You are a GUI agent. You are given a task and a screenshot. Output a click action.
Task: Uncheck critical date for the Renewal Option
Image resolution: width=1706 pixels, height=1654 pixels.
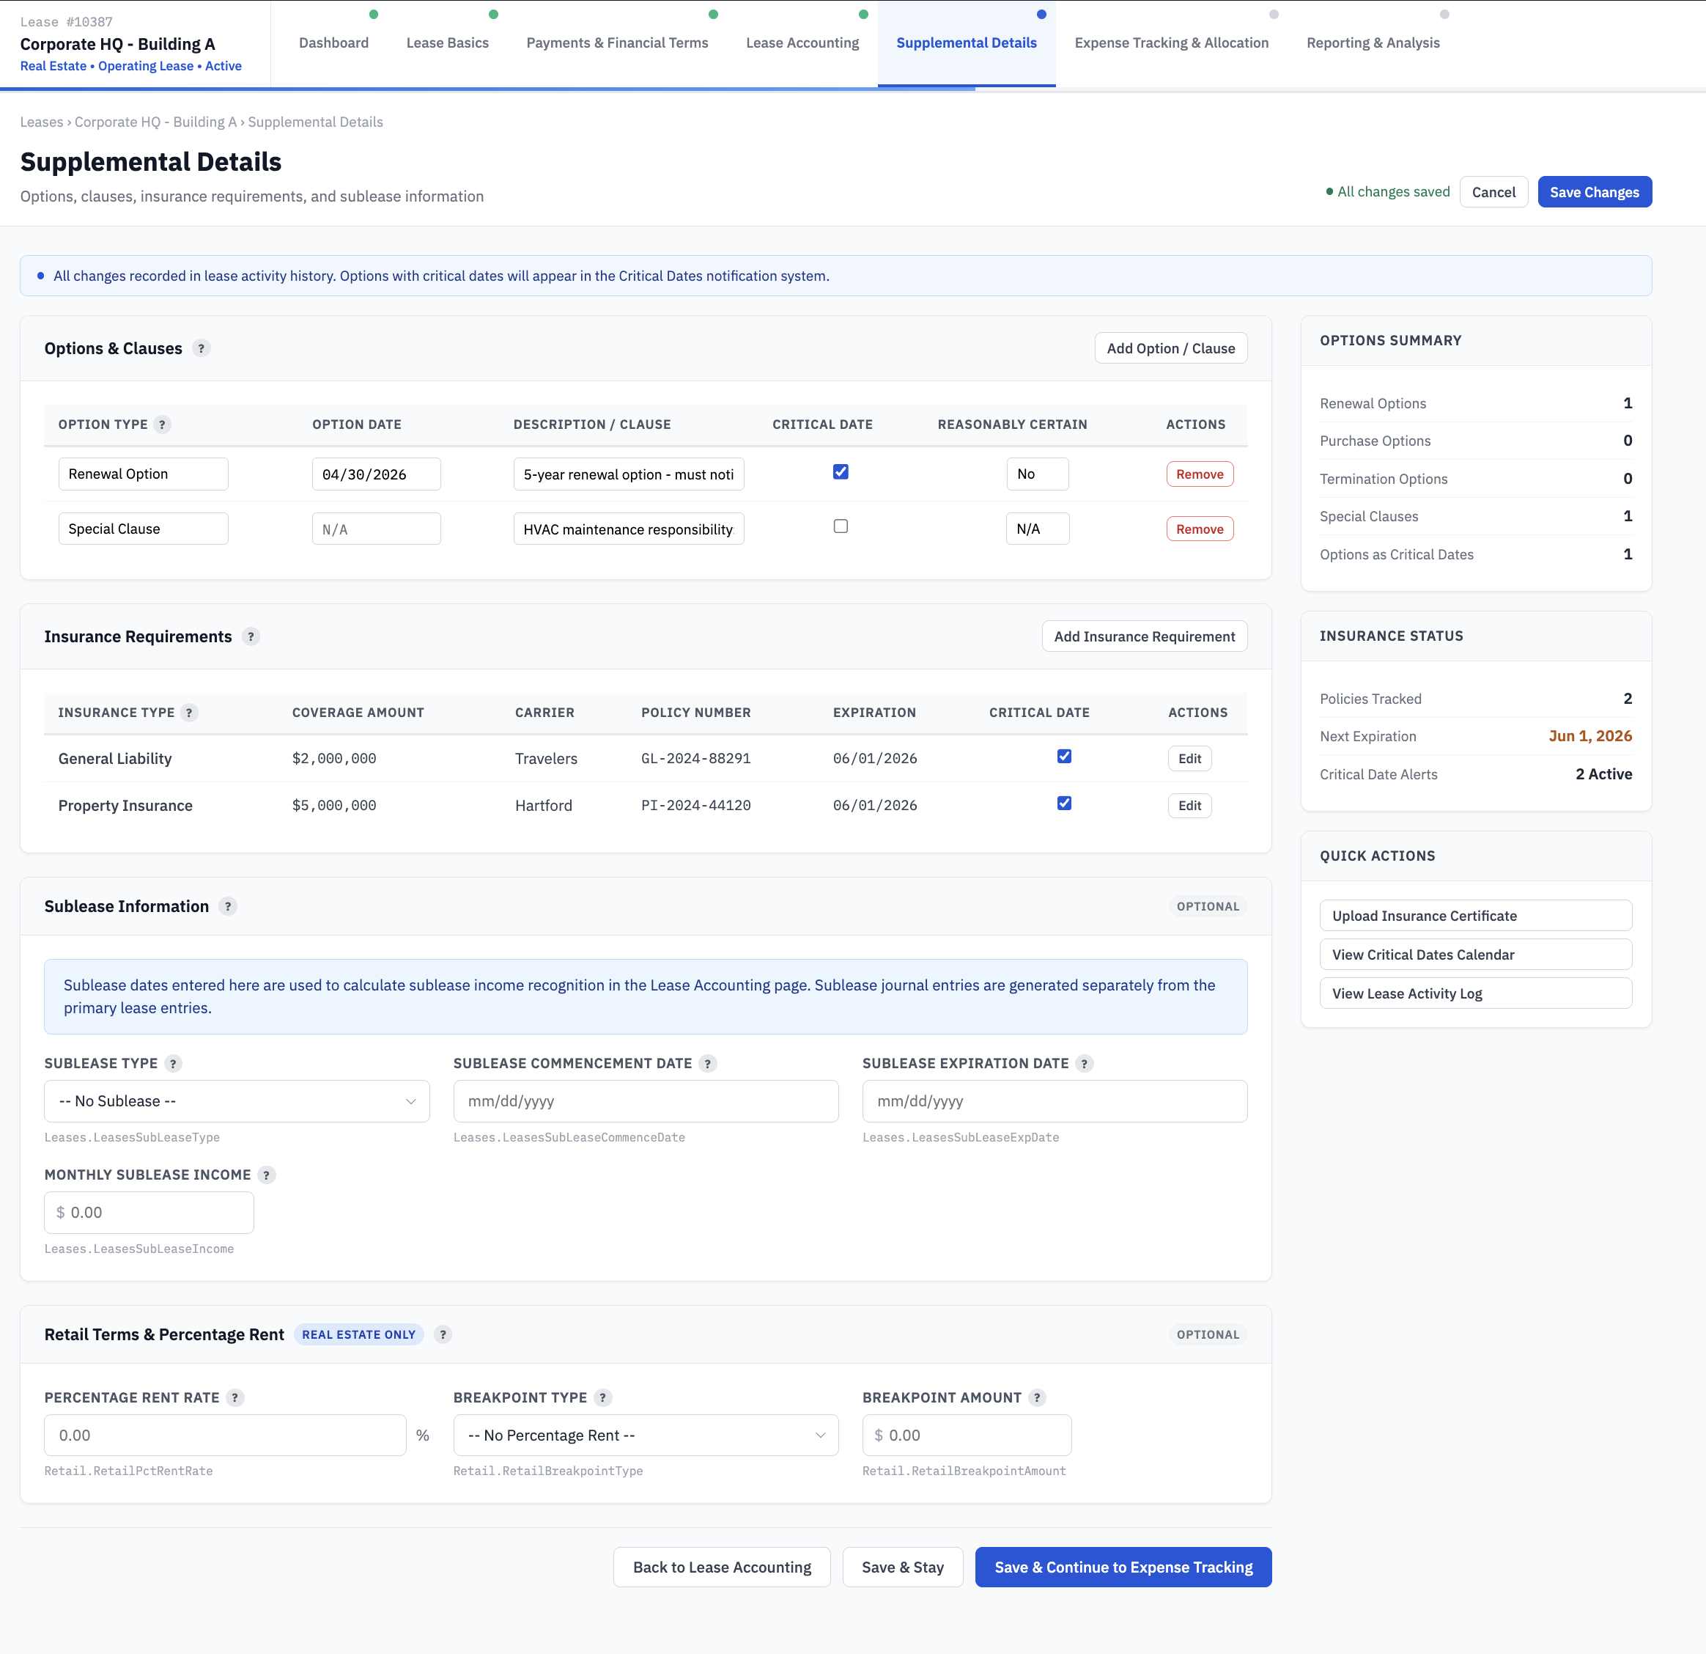840,471
